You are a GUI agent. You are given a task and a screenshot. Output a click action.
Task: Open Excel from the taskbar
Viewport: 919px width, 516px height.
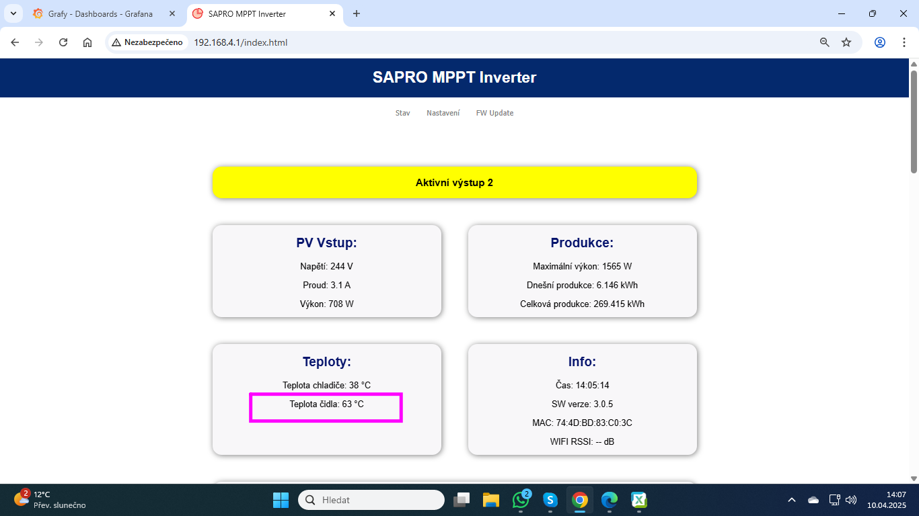point(639,500)
